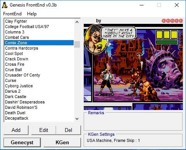Click the Add button
The width and height of the screenshot is (186, 150).
click(x=16, y=130)
